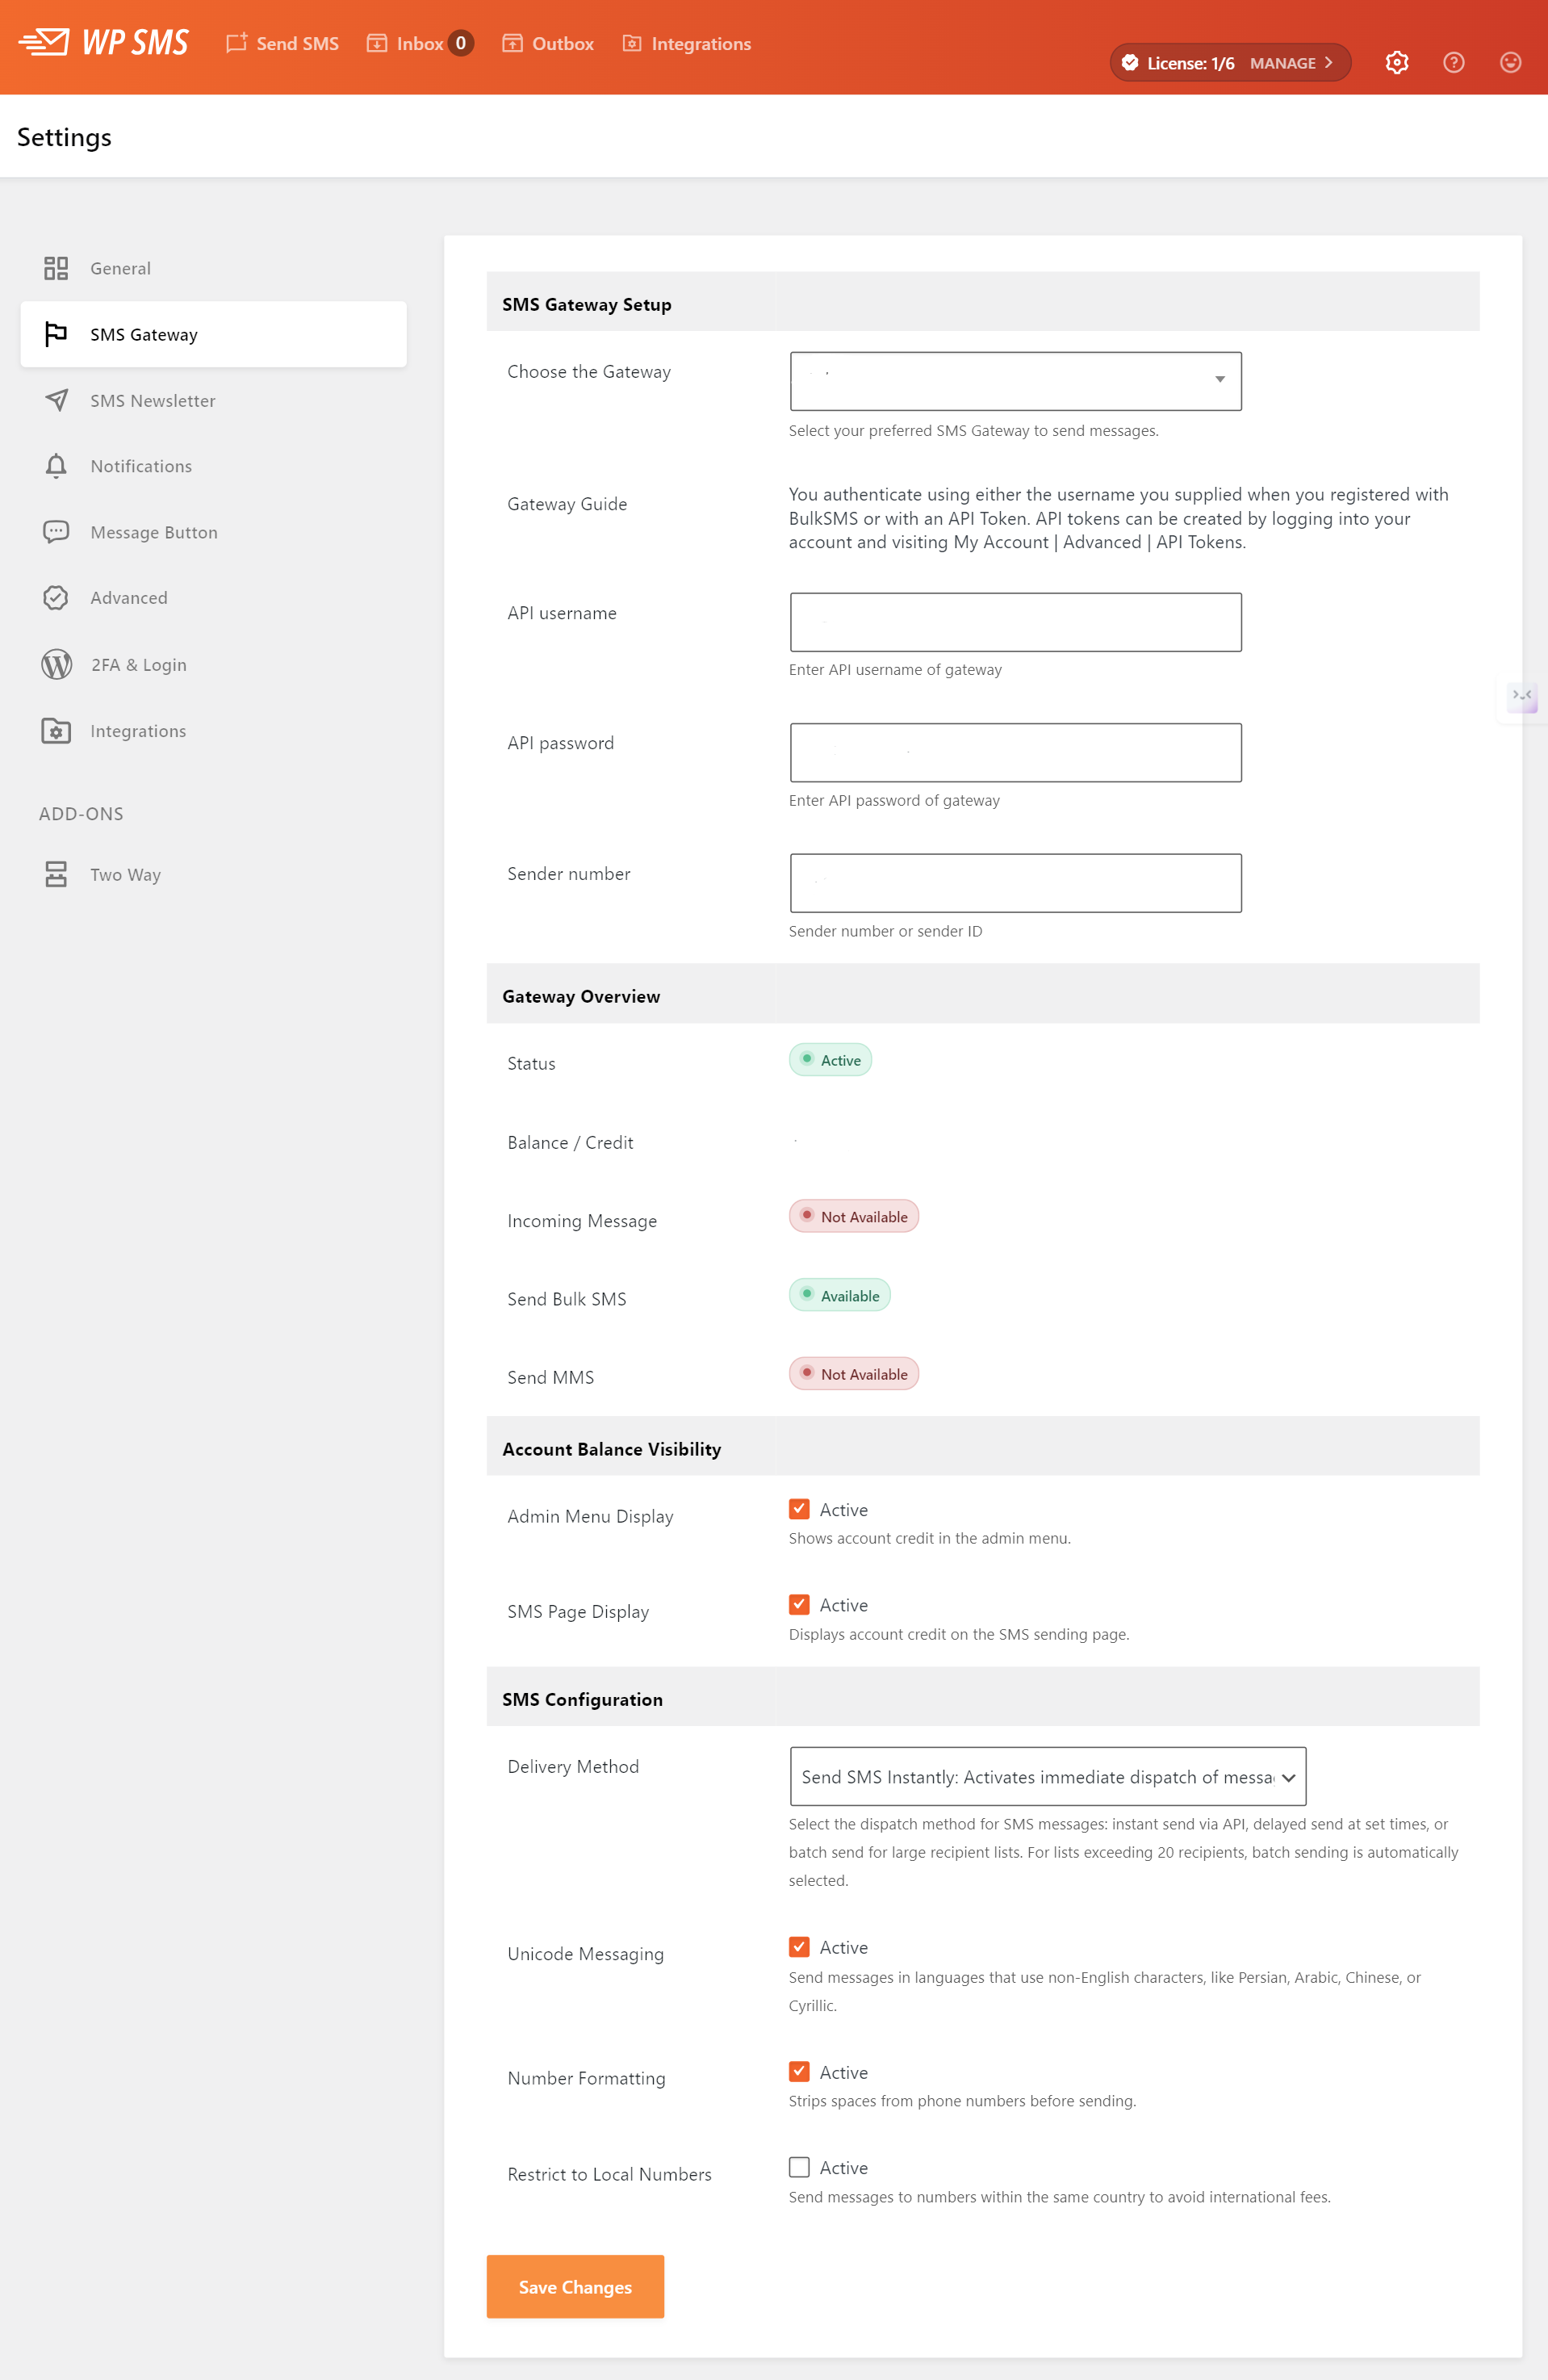1548x2380 pixels.
Task: Click Incoming Message Not Available badge
Action: click(854, 1216)
